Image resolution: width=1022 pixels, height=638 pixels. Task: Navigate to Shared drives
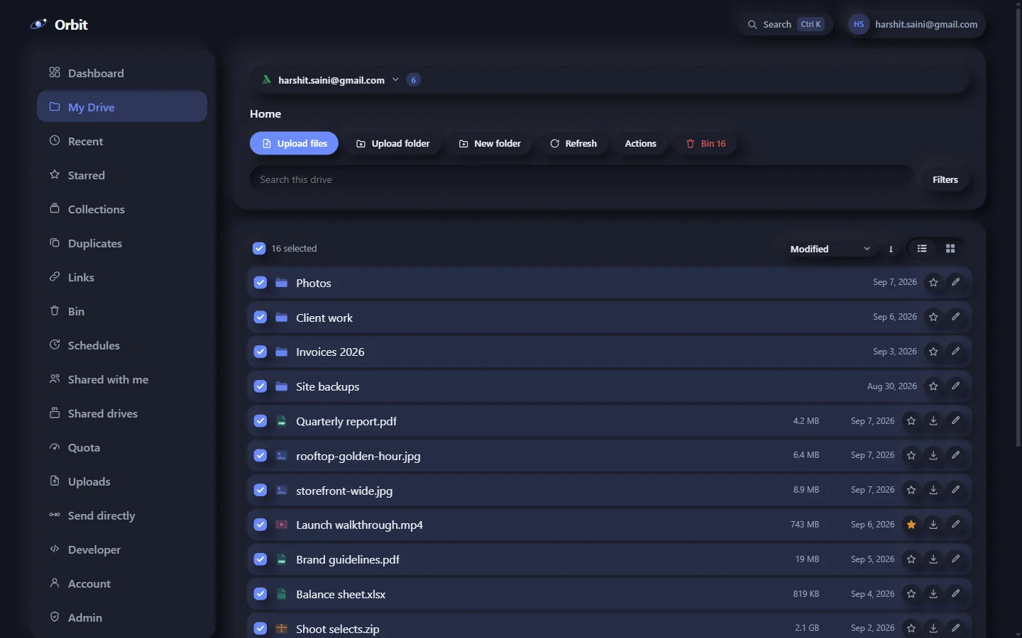tap(122, 413)
